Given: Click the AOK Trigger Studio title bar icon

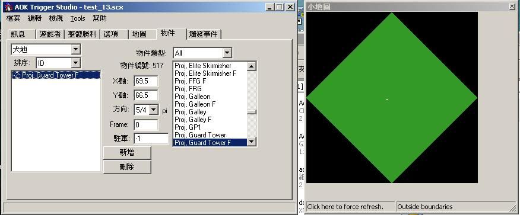Looking at the screenshot, I should (x=9, y=7).
